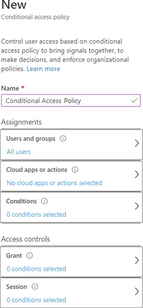
Task: Click the Name text input field
Action: pos(71,100)
